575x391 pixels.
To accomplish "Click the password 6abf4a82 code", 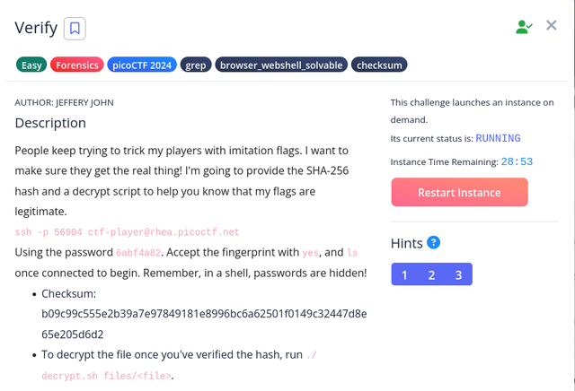I will pos(138,253).
